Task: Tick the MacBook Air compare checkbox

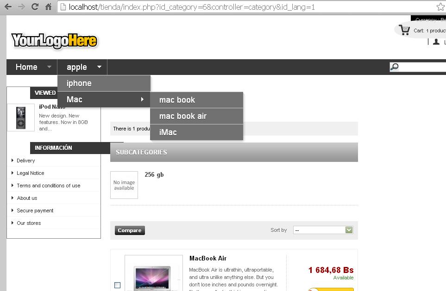Action: pos(117,285)
